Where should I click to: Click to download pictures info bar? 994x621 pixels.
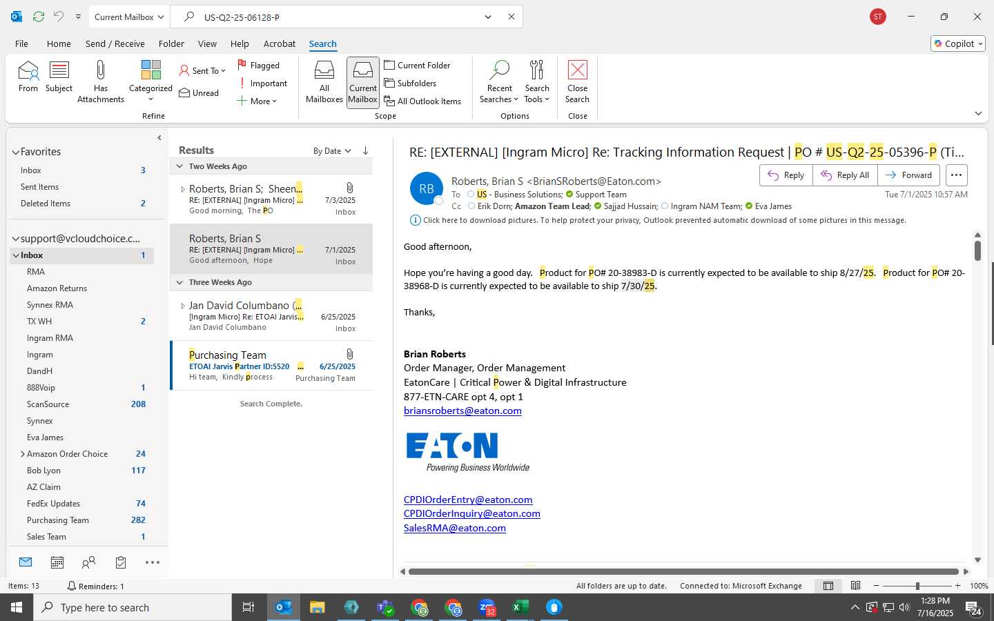point(658,220)
